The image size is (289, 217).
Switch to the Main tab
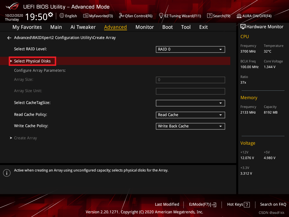(x=56, y=27)
